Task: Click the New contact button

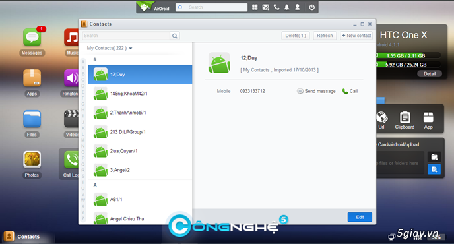Action: point(356,36)
